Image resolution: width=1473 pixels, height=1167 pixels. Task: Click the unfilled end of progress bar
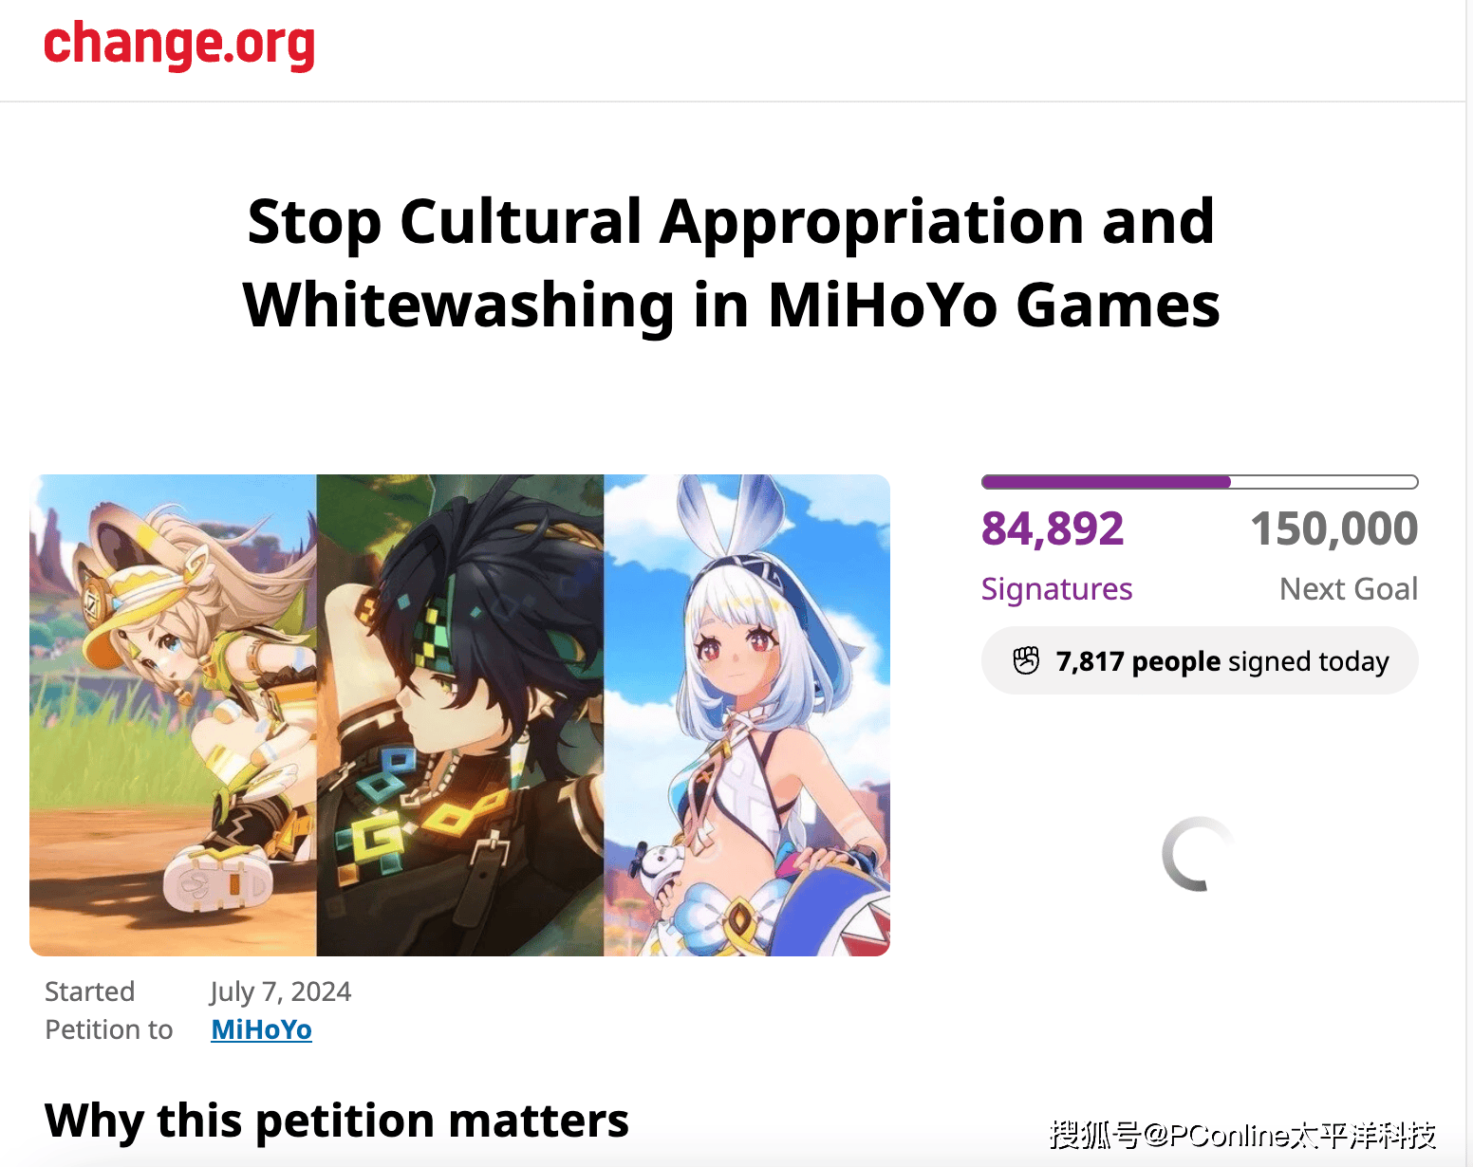tap(1324, 482)
